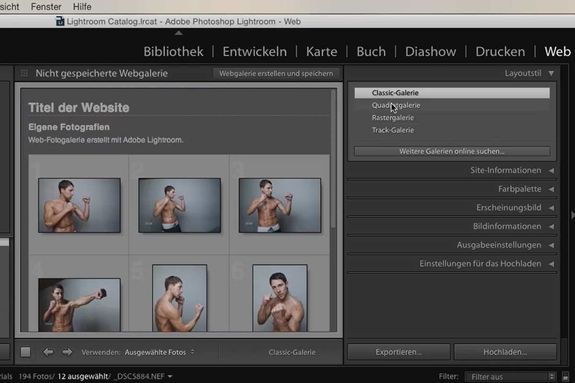
Task: Click Webgalerie erstellen und speichern button
Action: point(276,73)
